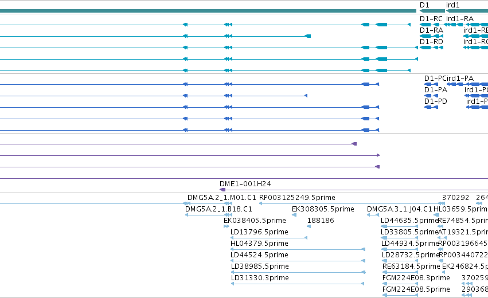Click the LD33805.5prime EST label
488x298 pixels.
tap(409, 232)
